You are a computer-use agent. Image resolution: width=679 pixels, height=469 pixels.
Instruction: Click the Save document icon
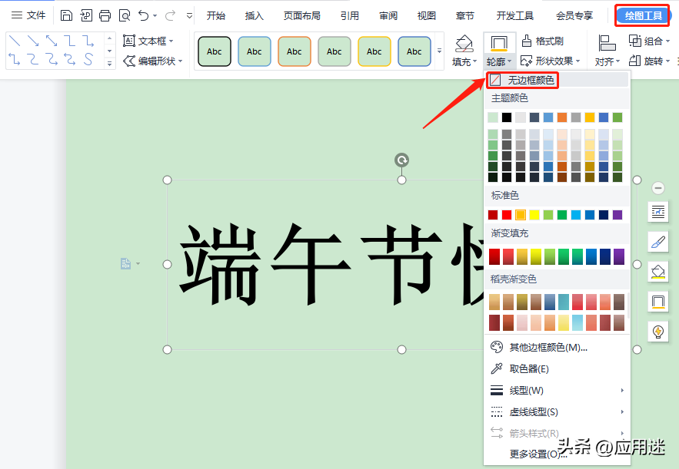pyautogui.click(x=66, y=16)
